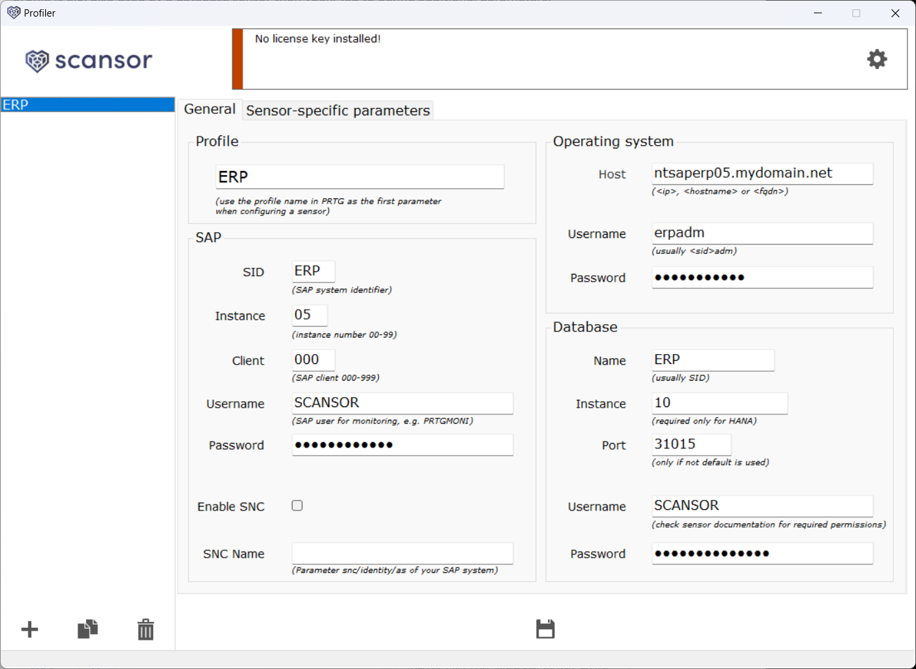Viewport: 916px width, 669px height.
Task: Open settings with the gear icon
Action: 877,59
